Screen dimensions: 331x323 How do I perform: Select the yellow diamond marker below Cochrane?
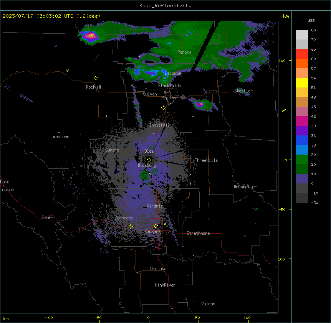coord(131,226)
